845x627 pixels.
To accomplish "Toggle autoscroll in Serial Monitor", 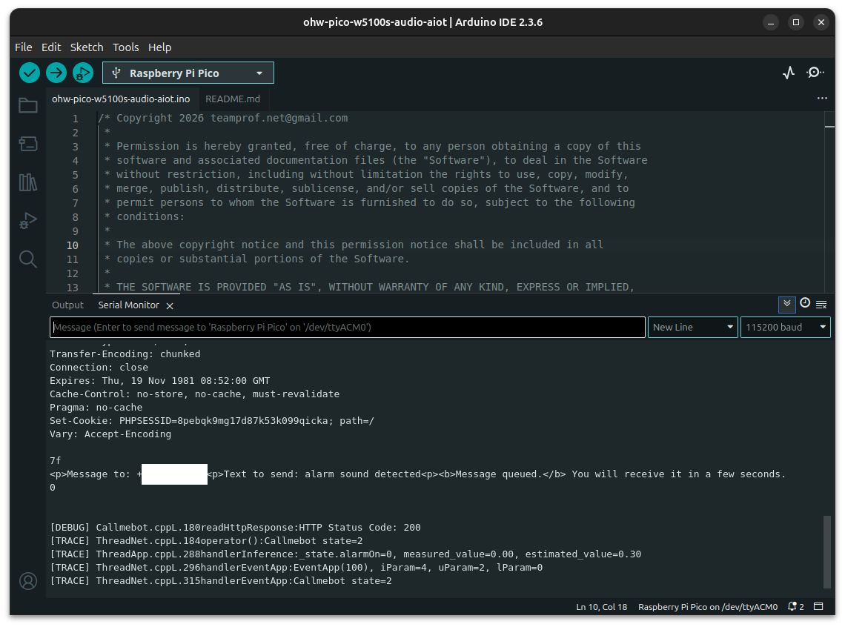I will pyautogui.click(x=786, y=304).
